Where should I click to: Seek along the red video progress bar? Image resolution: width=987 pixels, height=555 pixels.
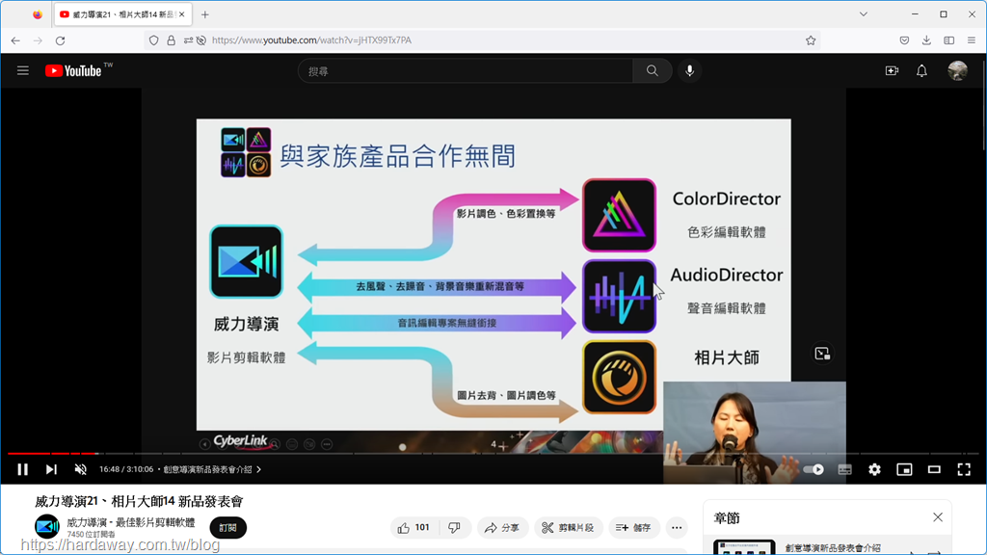493,453
